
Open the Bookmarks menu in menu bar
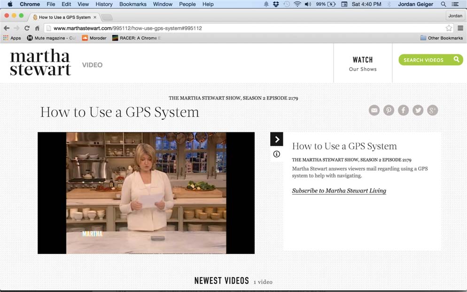coord(133,4)
